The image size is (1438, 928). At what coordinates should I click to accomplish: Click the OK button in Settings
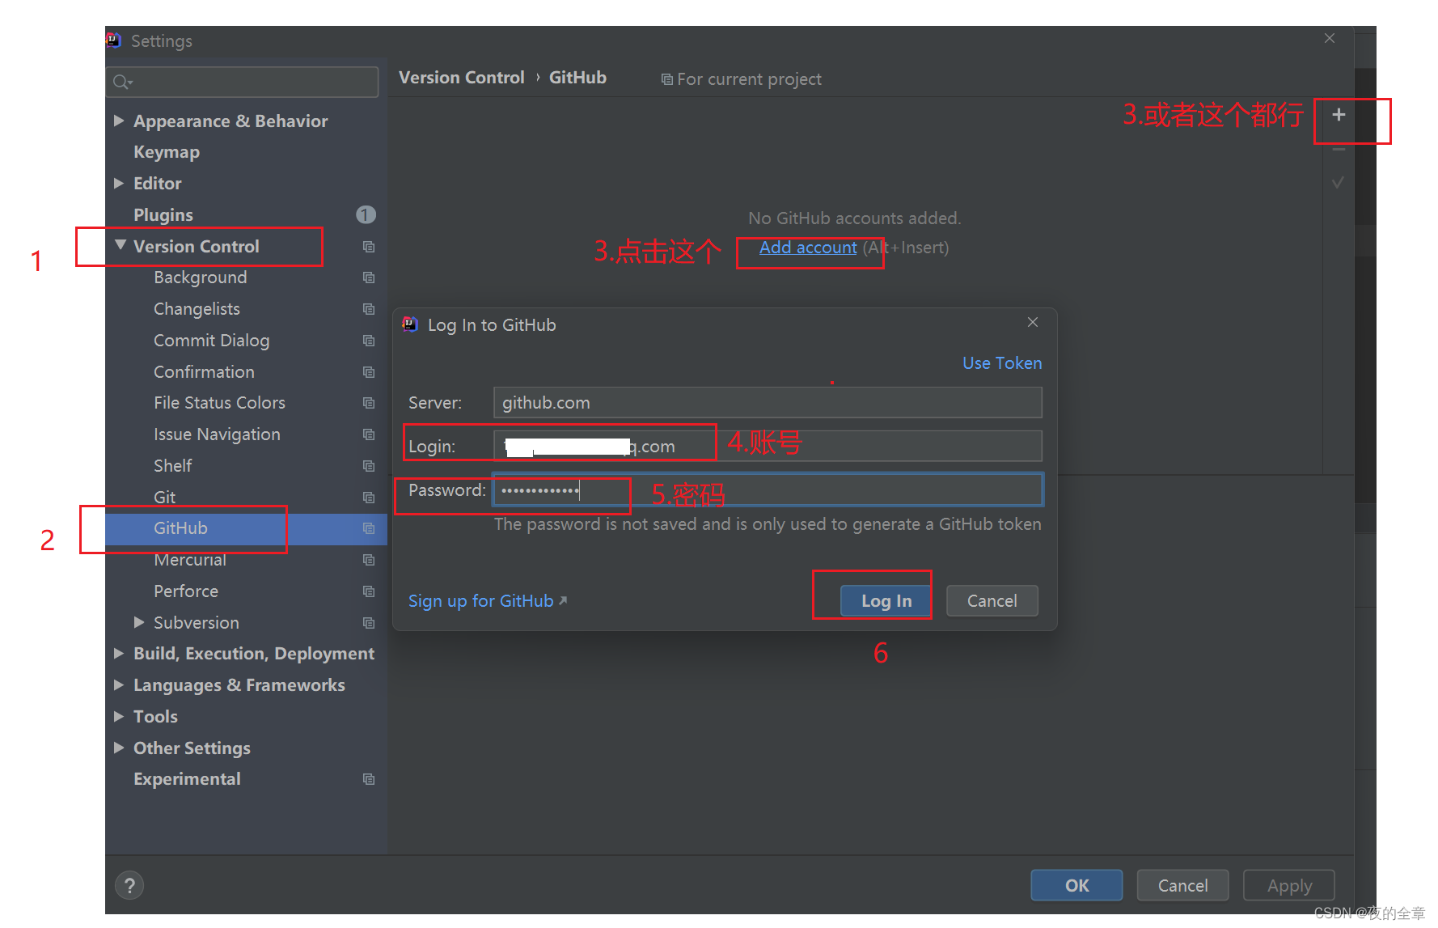pos(1076,885)
